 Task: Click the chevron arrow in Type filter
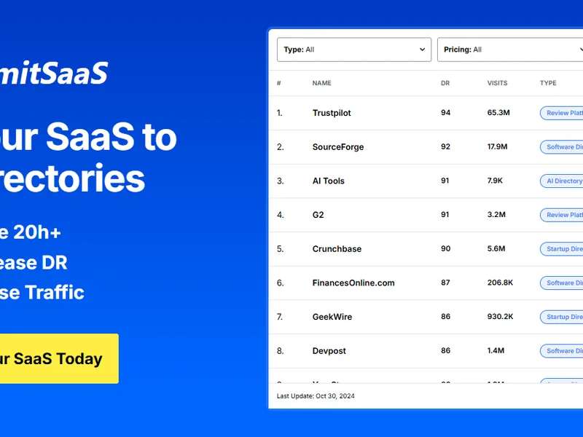(422, 50)
